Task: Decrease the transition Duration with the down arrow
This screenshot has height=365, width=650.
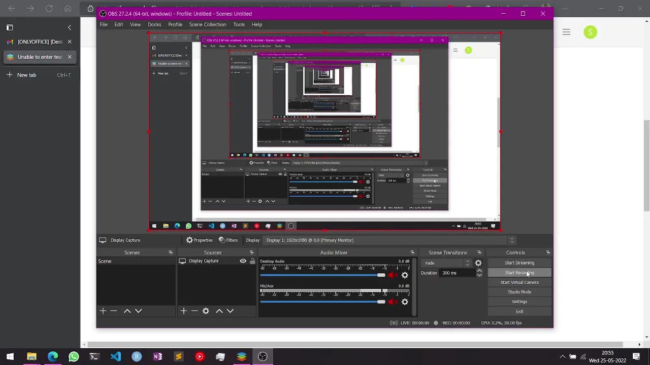Action: (x=479, y=275)
